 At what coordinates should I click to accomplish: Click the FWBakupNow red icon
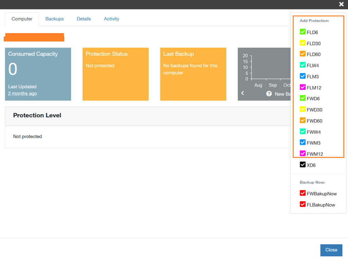[302, 193]
